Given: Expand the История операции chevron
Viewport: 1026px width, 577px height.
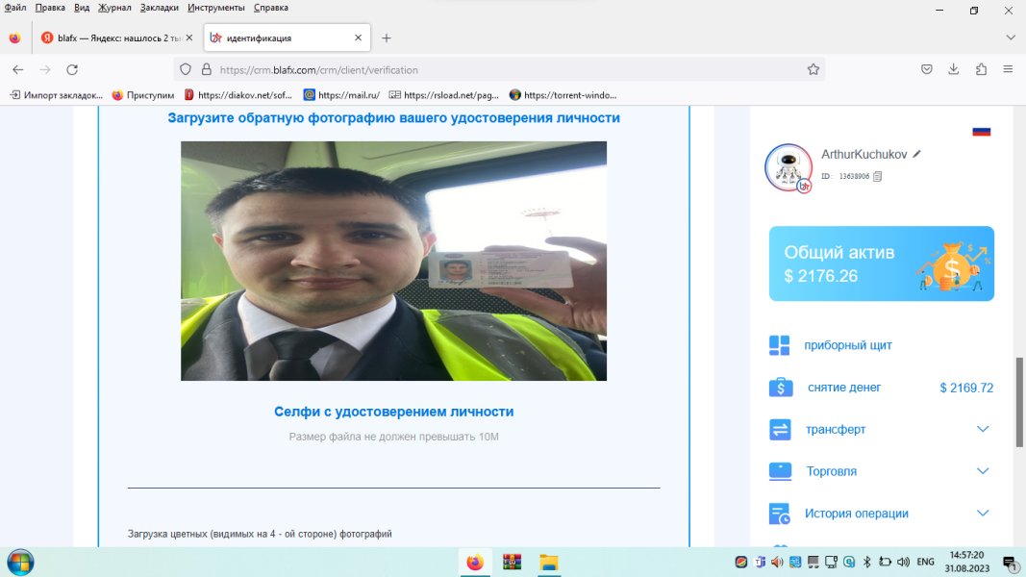Looking at the screenshot, I should click(x=983, y=514).
